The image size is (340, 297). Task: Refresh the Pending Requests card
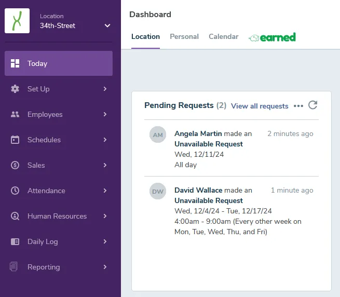(x=313, y=105)
